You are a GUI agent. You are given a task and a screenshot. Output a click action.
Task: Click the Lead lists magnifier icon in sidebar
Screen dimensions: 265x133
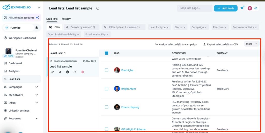[5, 79]
